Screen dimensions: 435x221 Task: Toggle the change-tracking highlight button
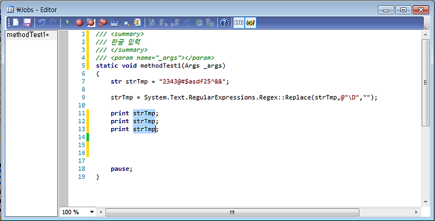(x=251, y=22)
